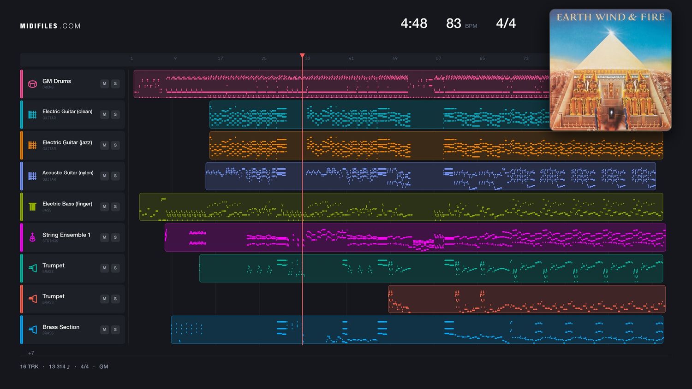Screen dimensions: 692x389
Task: Mute the GM Drums track
Action: click(x=105, y=83)
